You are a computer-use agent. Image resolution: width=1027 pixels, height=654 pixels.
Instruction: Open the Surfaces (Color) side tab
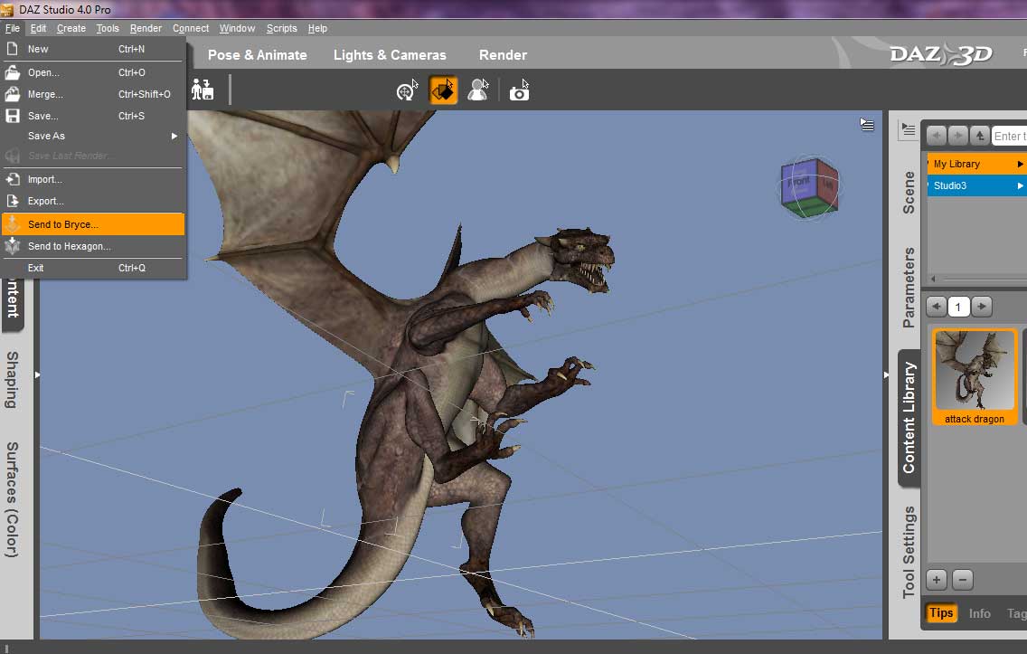point(12,499)
